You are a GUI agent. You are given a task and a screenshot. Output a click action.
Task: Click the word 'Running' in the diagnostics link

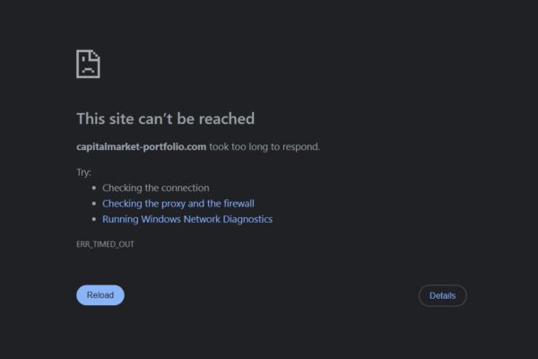coord(120,219)
